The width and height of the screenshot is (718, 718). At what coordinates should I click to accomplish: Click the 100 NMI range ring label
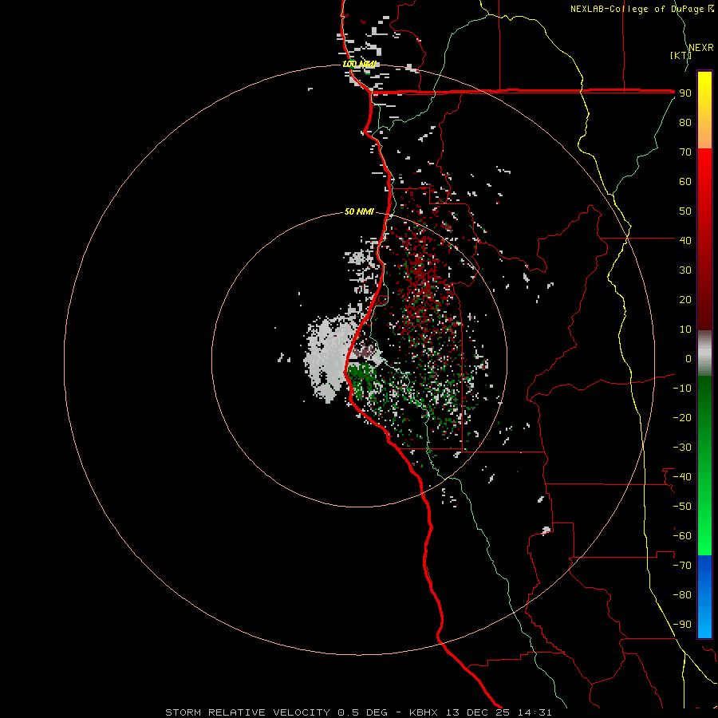click(360, 64)
